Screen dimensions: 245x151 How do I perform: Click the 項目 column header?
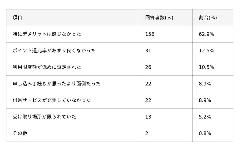[x=17, y=18]
